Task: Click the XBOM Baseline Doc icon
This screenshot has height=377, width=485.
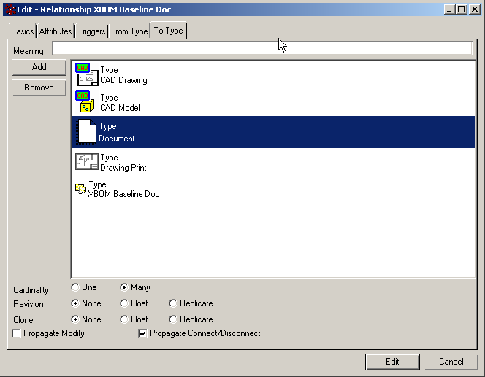Action: tap(80, 190)
